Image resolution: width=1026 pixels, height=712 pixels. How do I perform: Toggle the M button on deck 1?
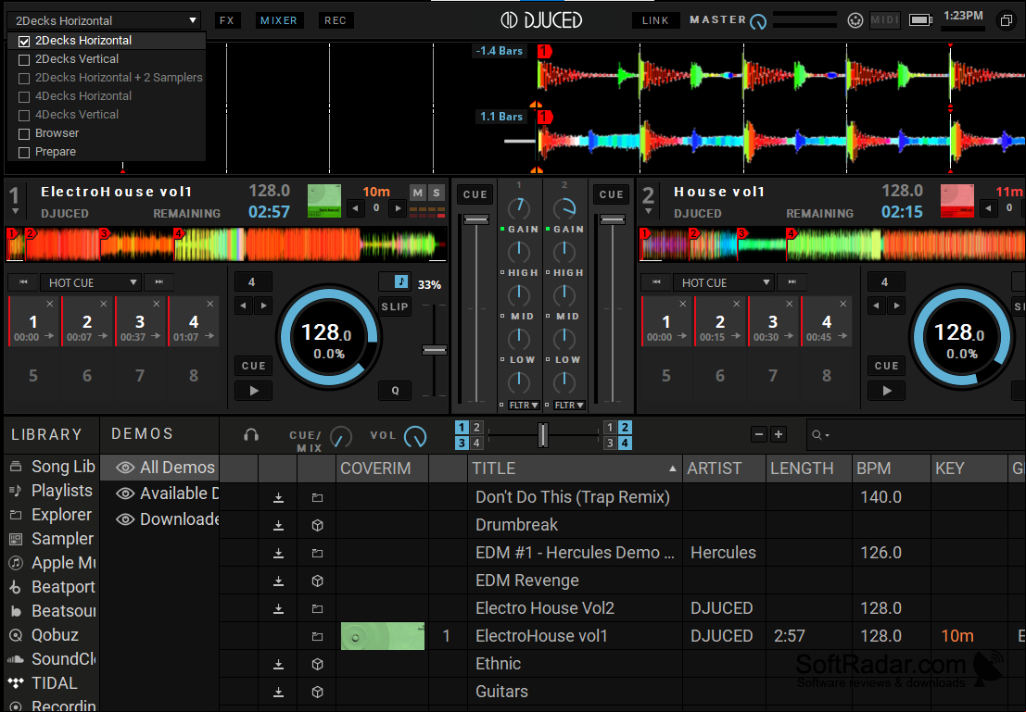click(417, 193)
